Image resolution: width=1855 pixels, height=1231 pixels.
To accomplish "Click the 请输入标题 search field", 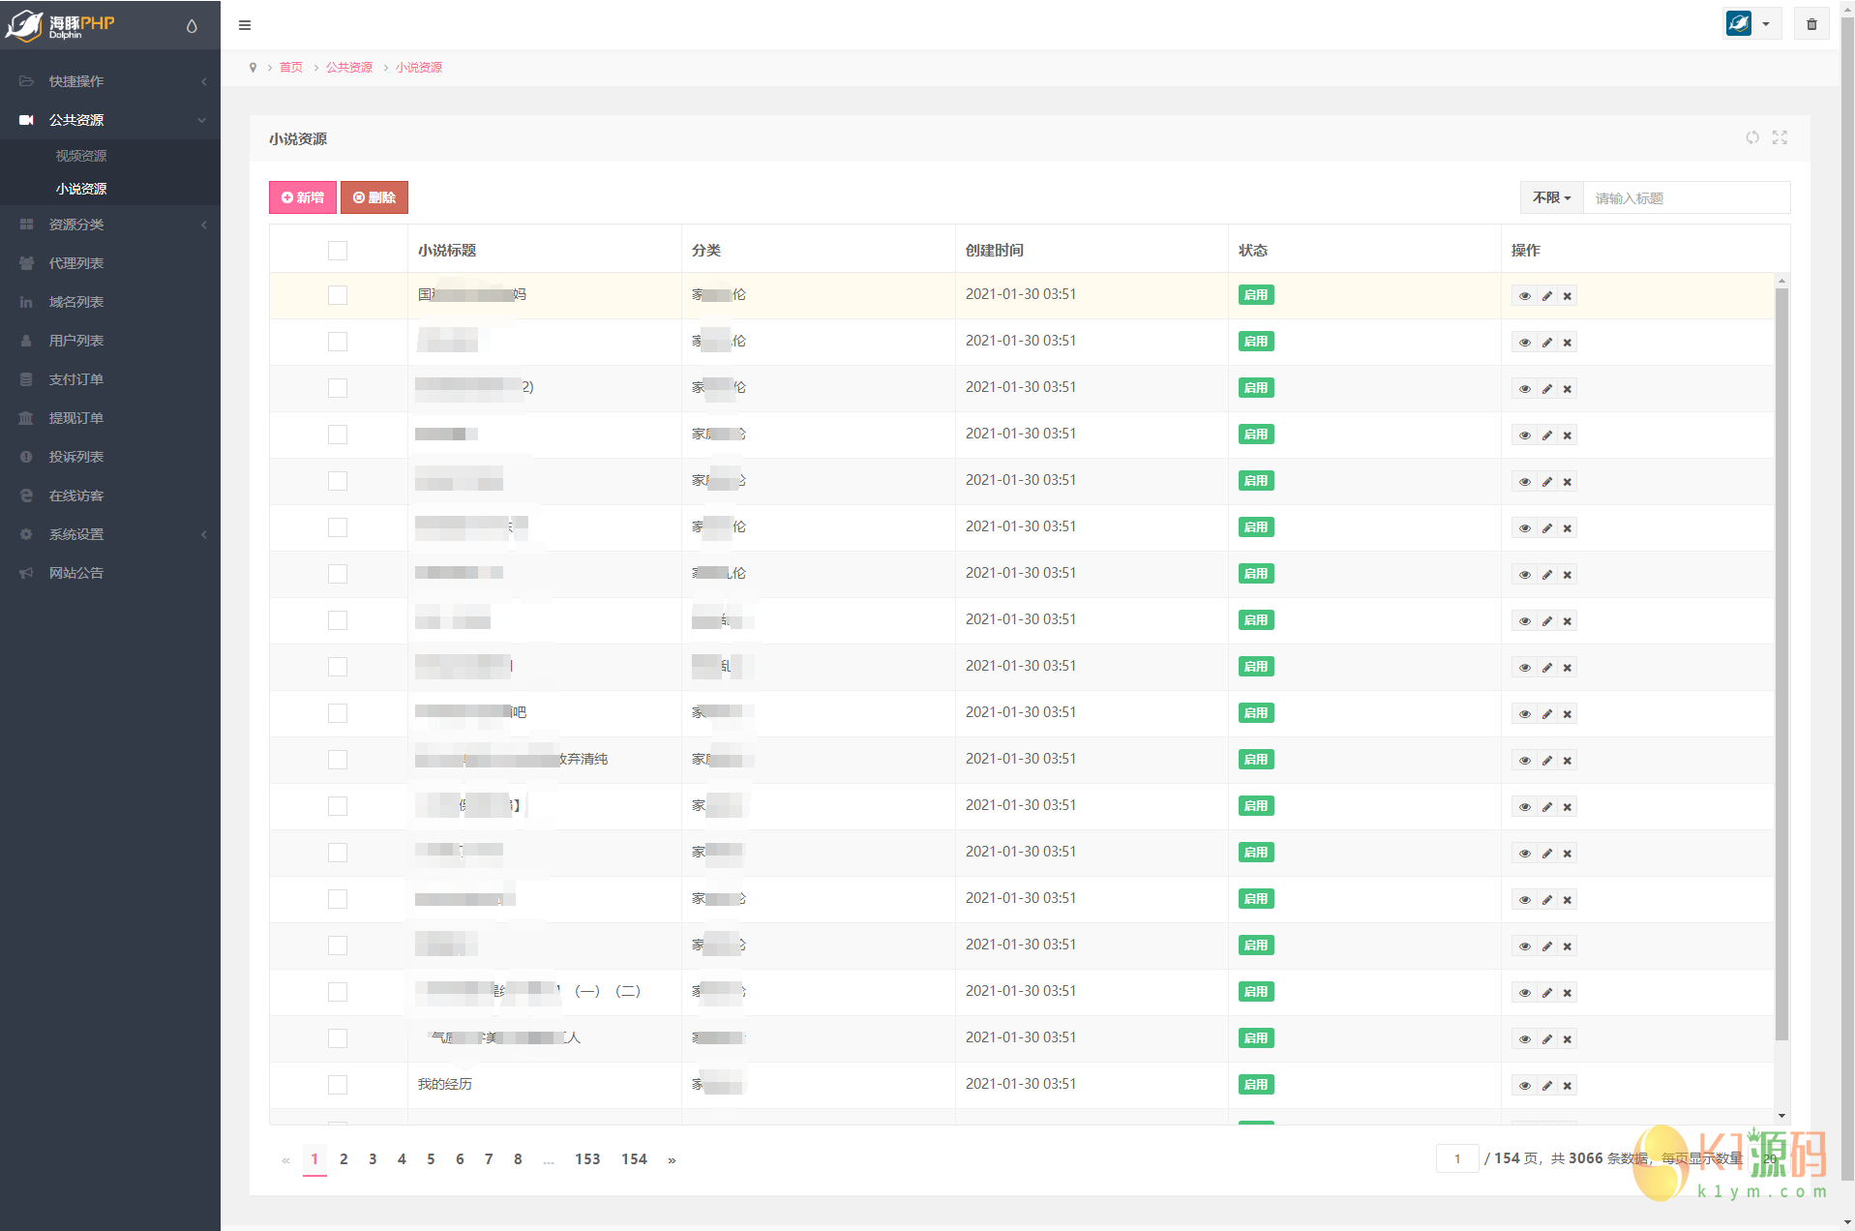I will coord(1686,198).
